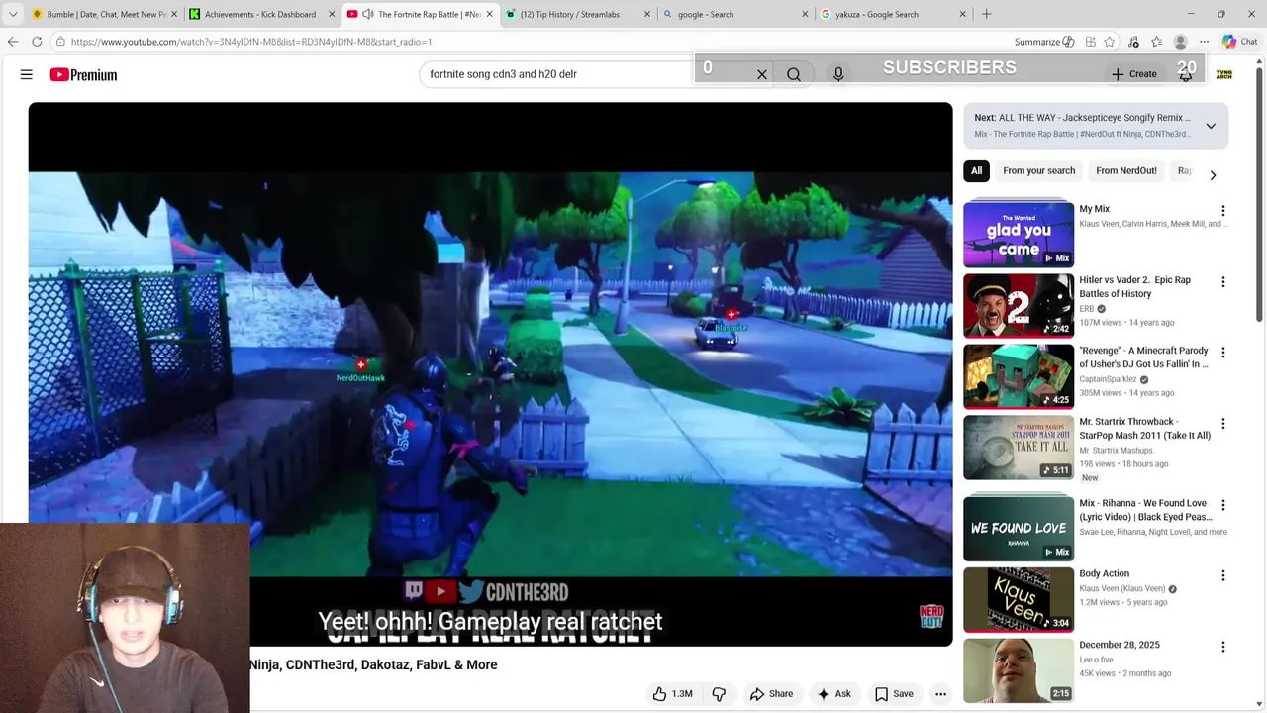Favorite this page with star icon
Image resolution: width=1267 pixels, height=713 pixels.
1110,42
